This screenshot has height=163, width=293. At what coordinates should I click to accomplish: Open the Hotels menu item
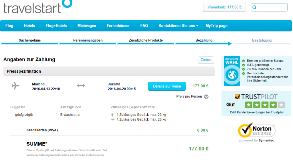pos(29,26)
